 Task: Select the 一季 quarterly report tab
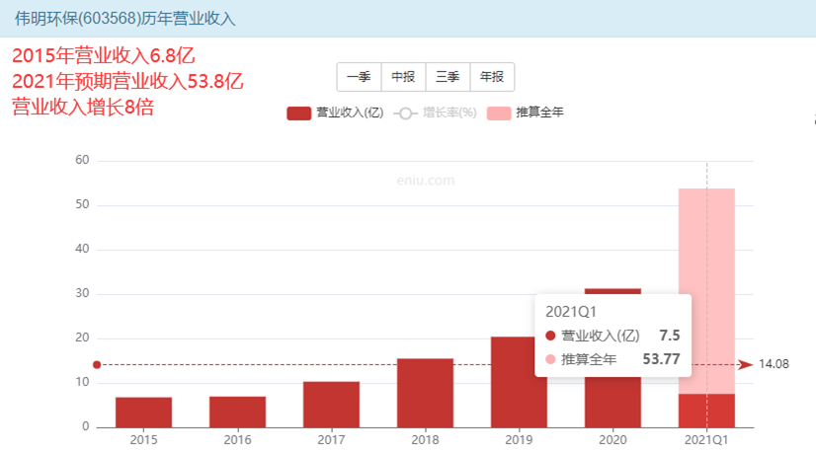tap(359, 77)
